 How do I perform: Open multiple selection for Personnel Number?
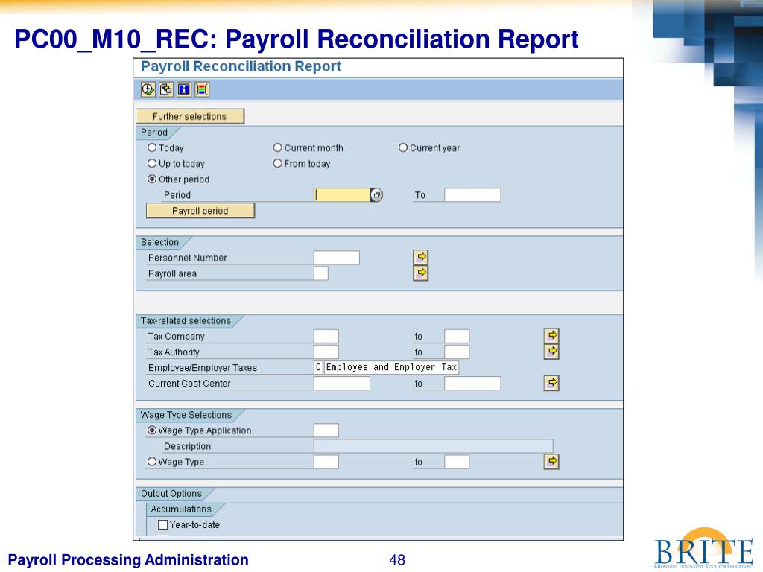pyautogui.click(x=421, y=257)
